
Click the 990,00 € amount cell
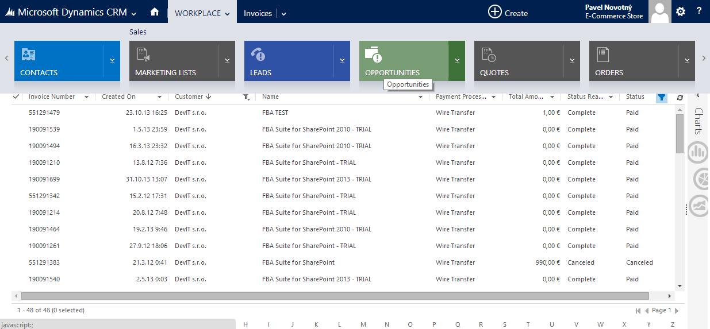click(x=547, y=262)
